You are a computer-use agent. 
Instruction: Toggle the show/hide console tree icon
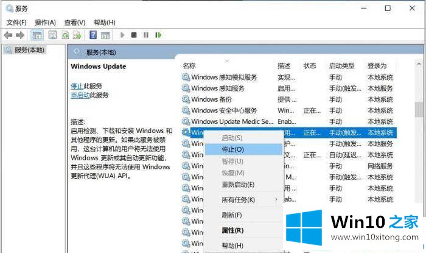click(x=37, y=35)
